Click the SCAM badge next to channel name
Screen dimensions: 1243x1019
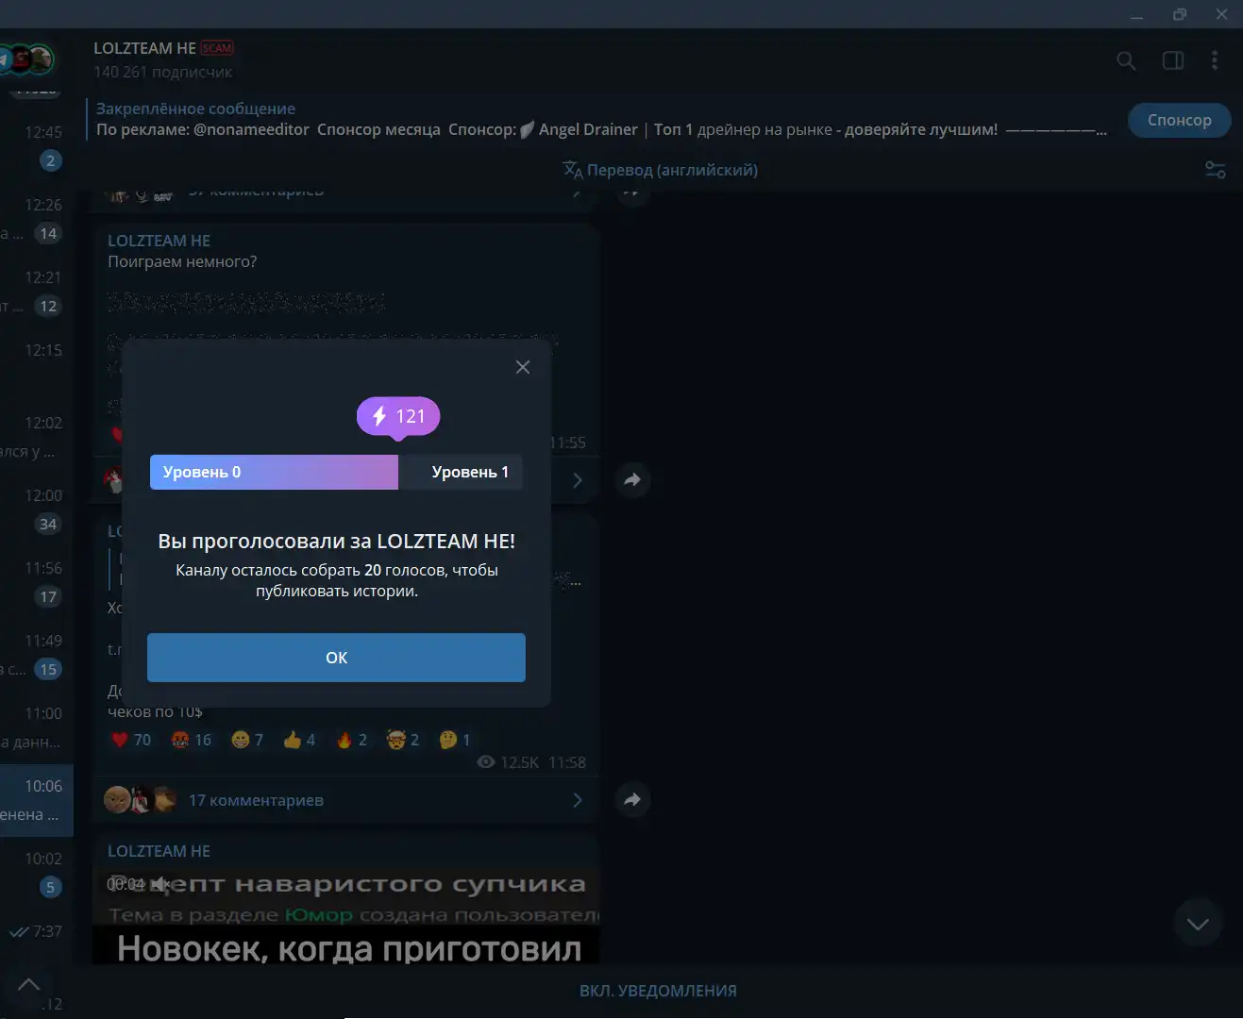(217, 48)
